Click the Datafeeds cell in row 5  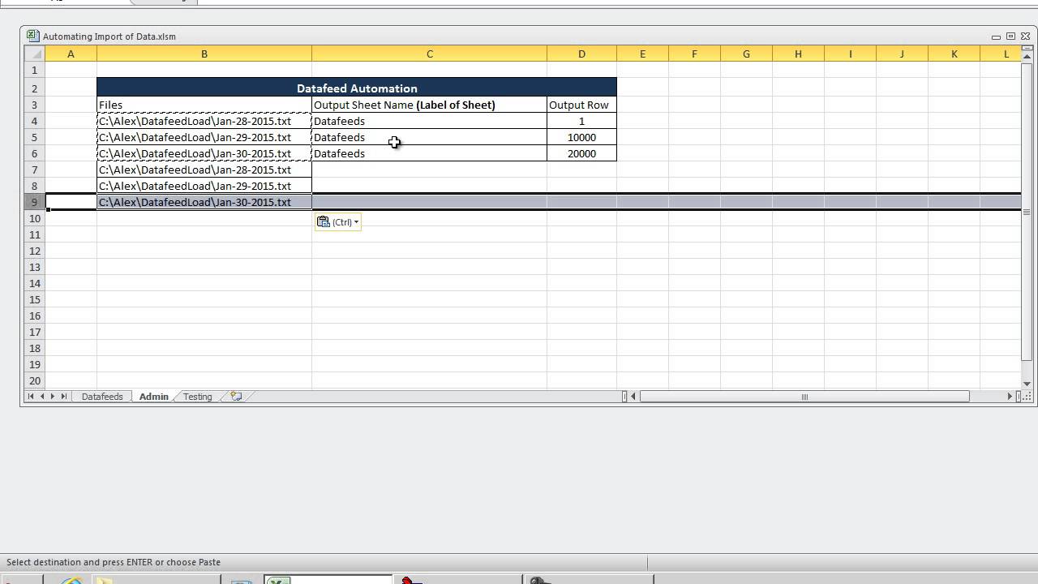429,137
